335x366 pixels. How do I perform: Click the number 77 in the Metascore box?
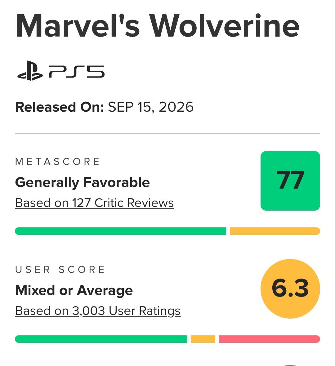(290, 180)
